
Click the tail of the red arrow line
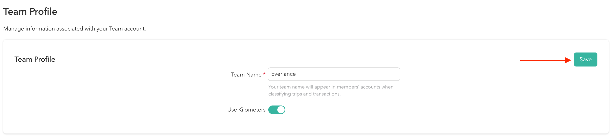[522, 60]
